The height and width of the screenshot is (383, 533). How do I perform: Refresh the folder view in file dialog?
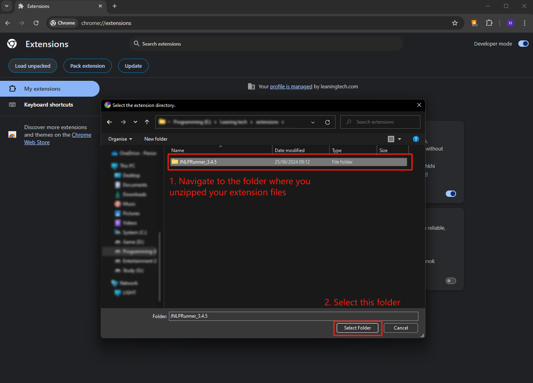point(328,122)
